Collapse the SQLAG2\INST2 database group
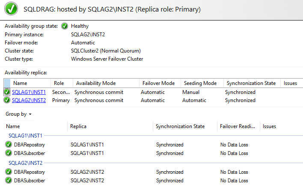This screenshot has height=193, width=303. (27, 163)
